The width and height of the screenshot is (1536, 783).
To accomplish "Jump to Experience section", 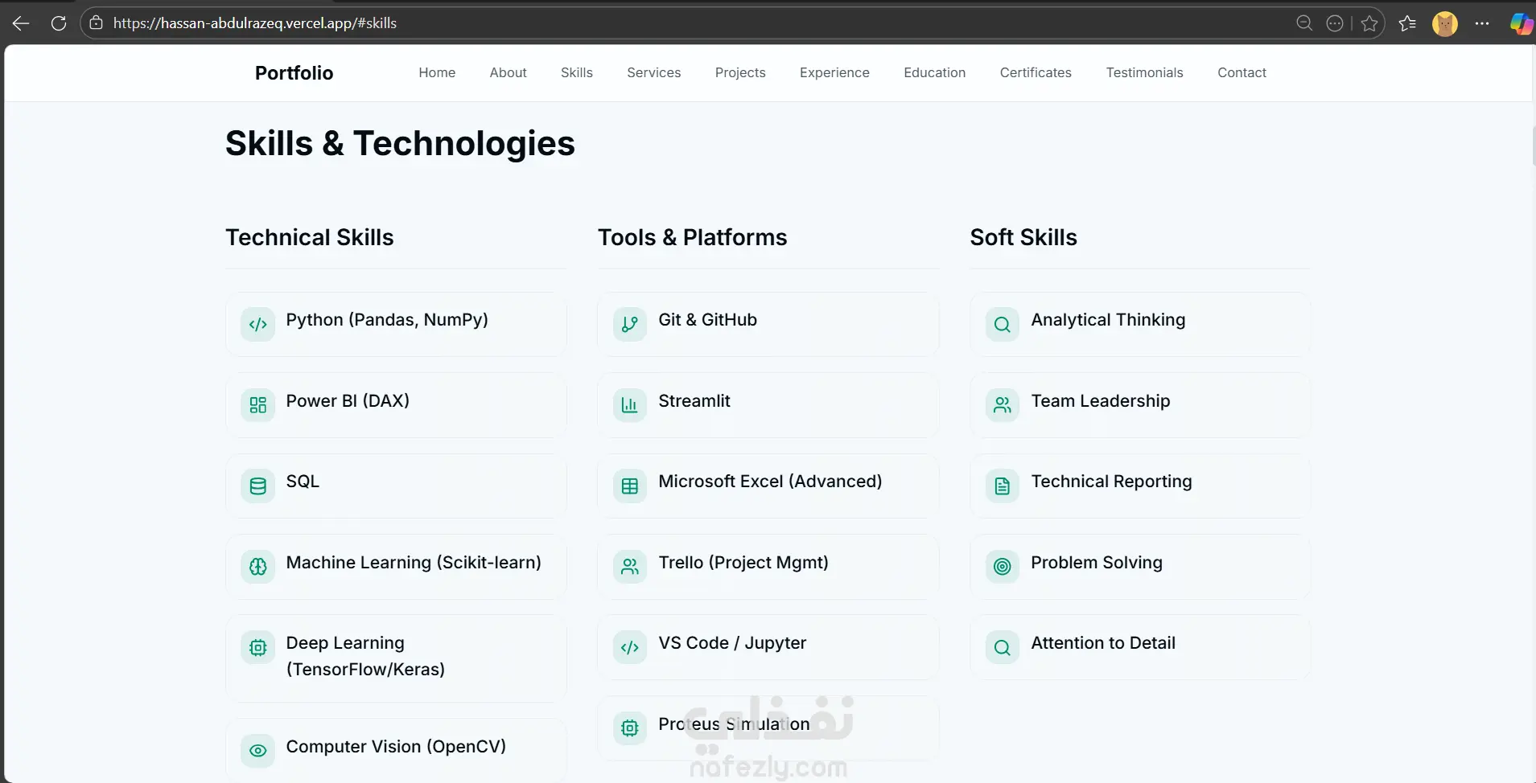I will point(834,72).
